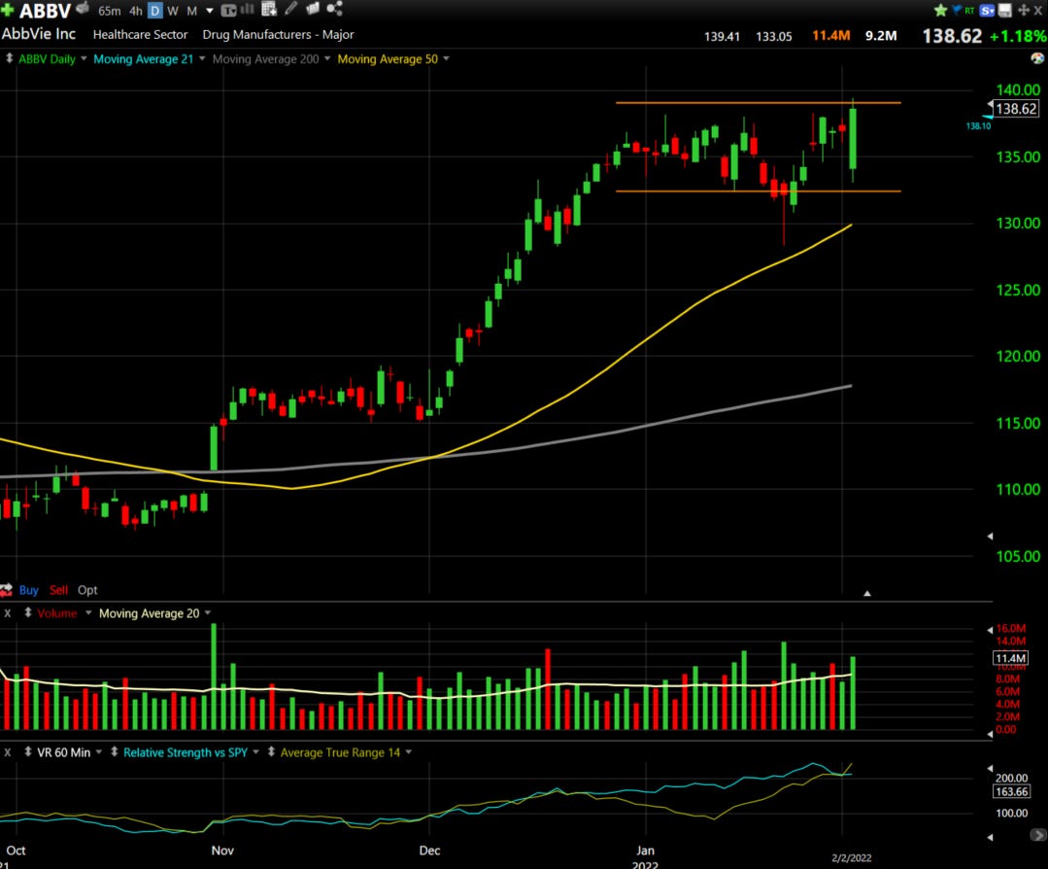Expand Average True Range 14 dropdown arrow
Viewport: 1048px width, 869px height.
click(408, 752)
